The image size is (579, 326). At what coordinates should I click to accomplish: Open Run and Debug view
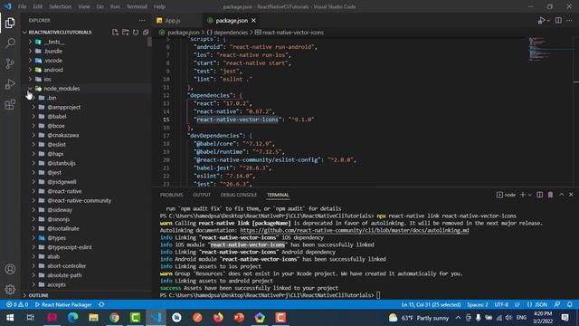10,84
